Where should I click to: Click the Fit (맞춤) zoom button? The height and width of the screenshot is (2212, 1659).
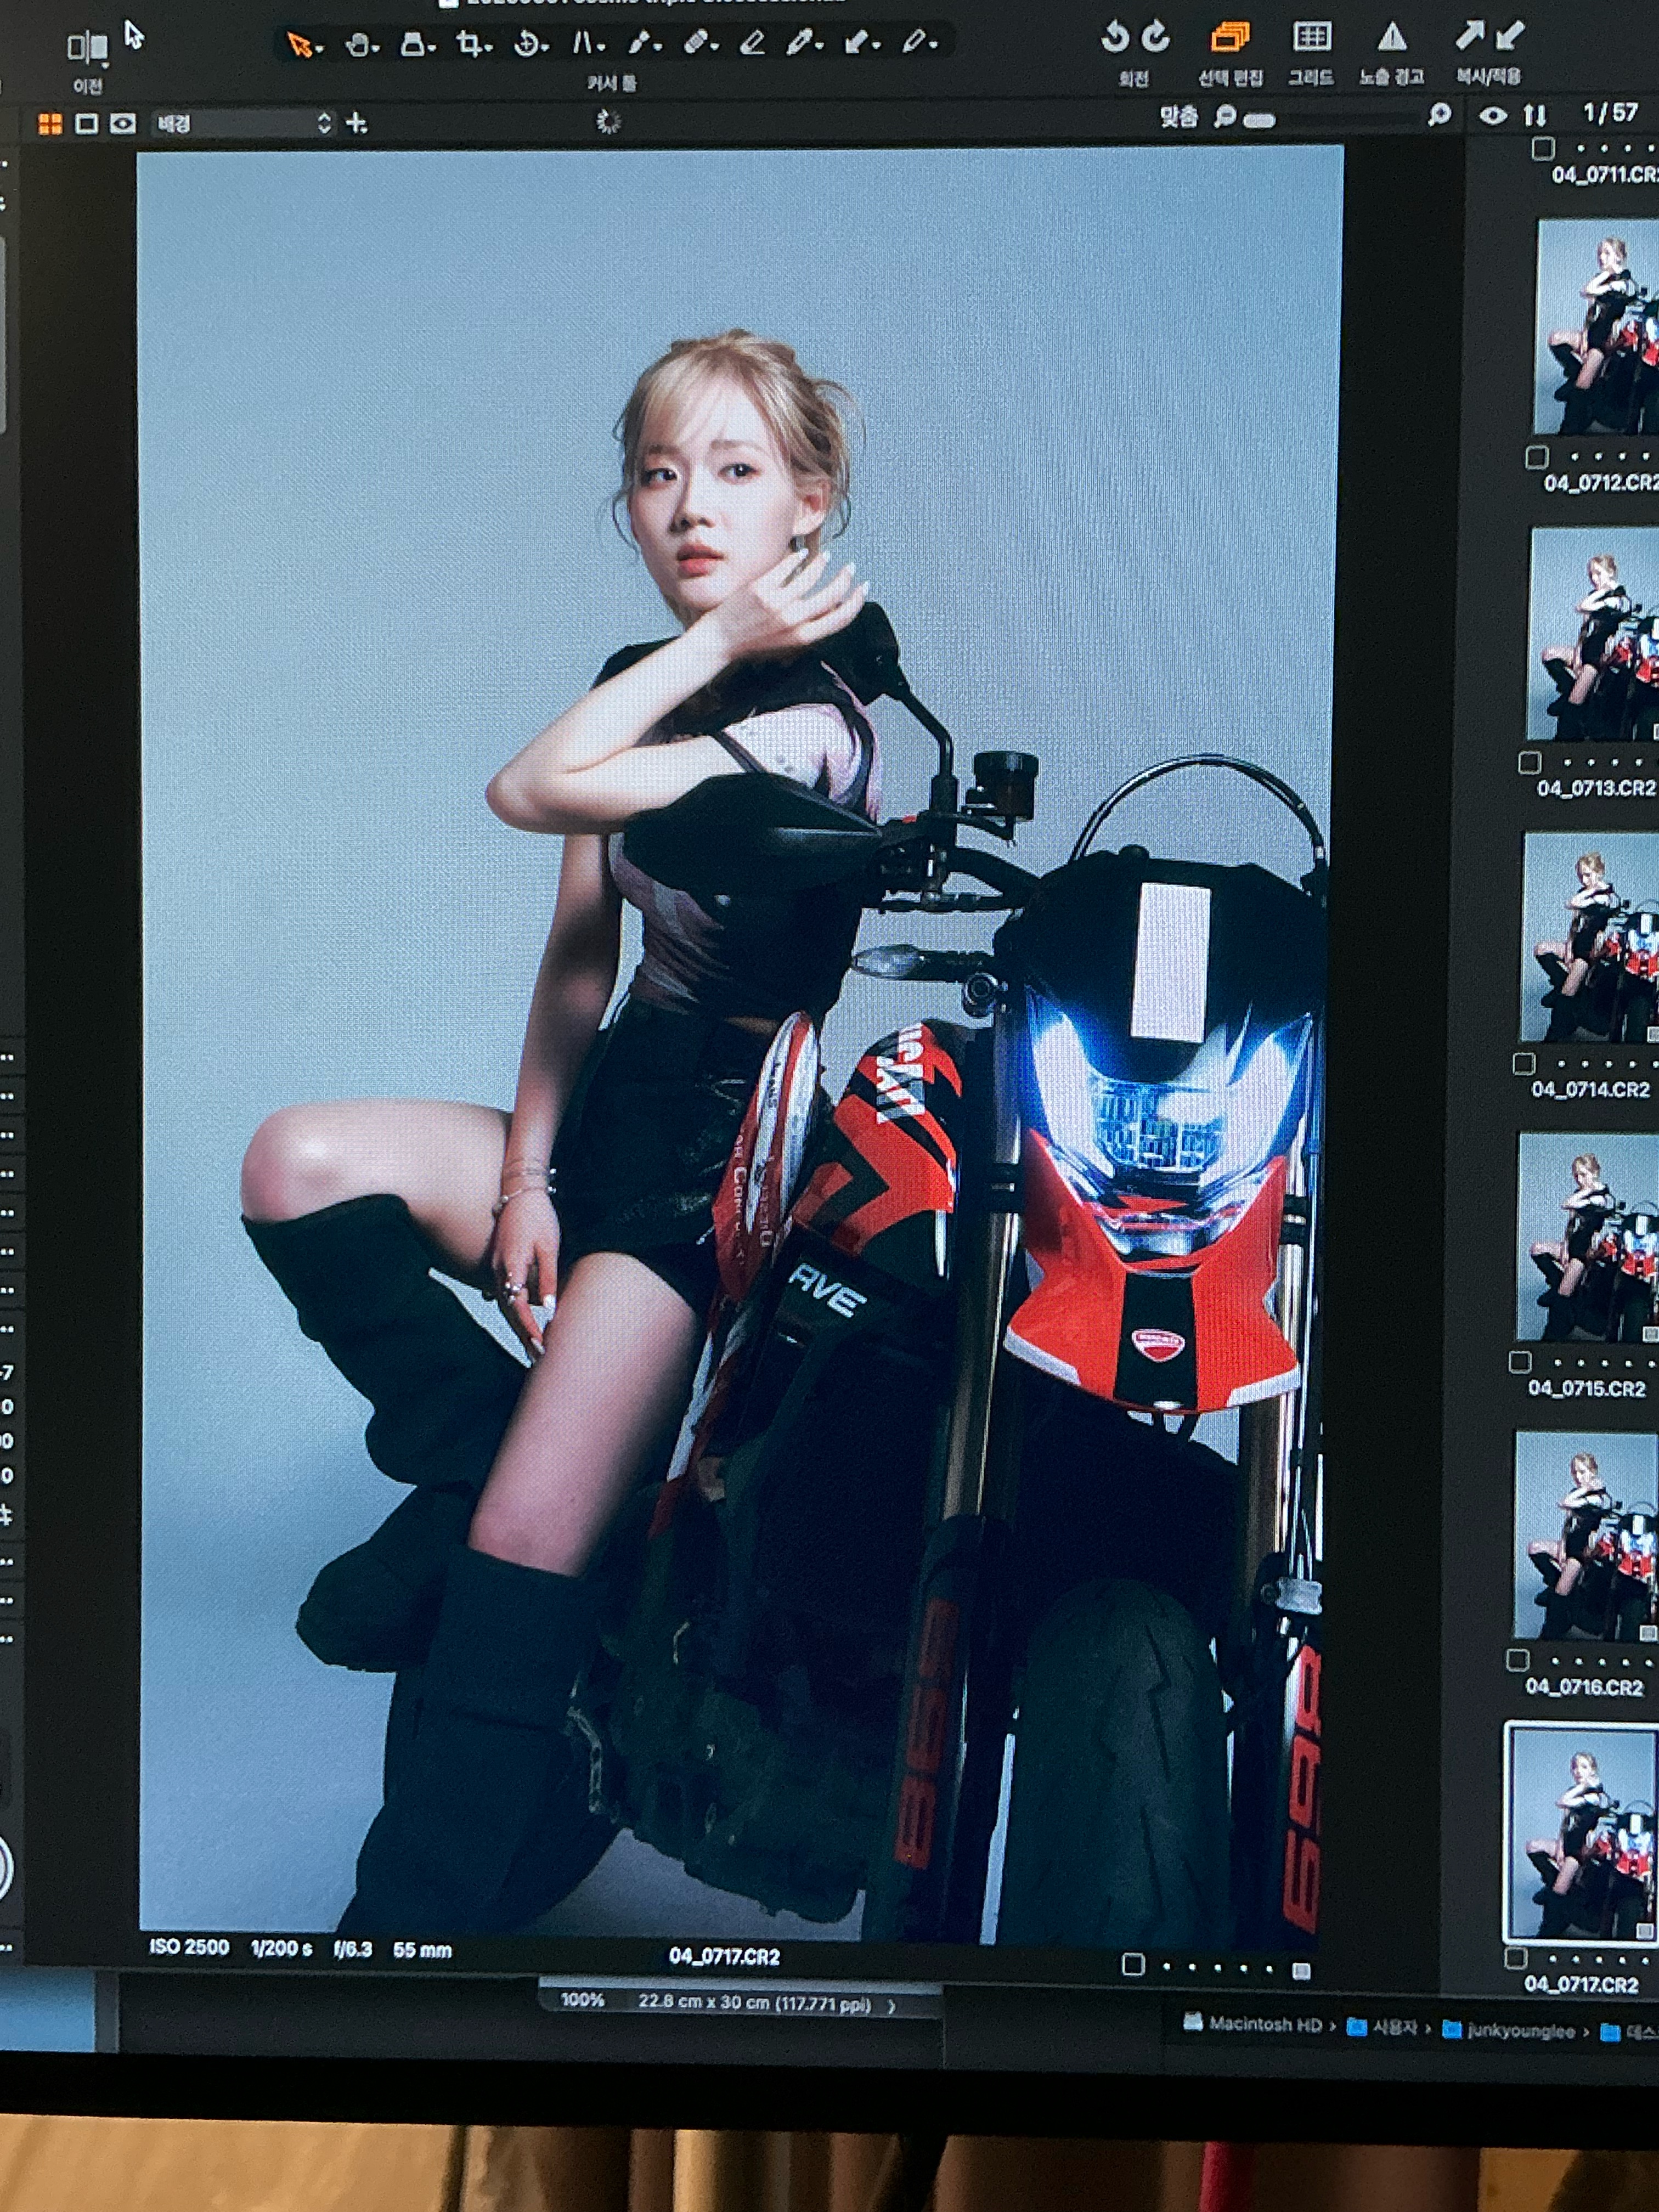(x=1178, y=117)
